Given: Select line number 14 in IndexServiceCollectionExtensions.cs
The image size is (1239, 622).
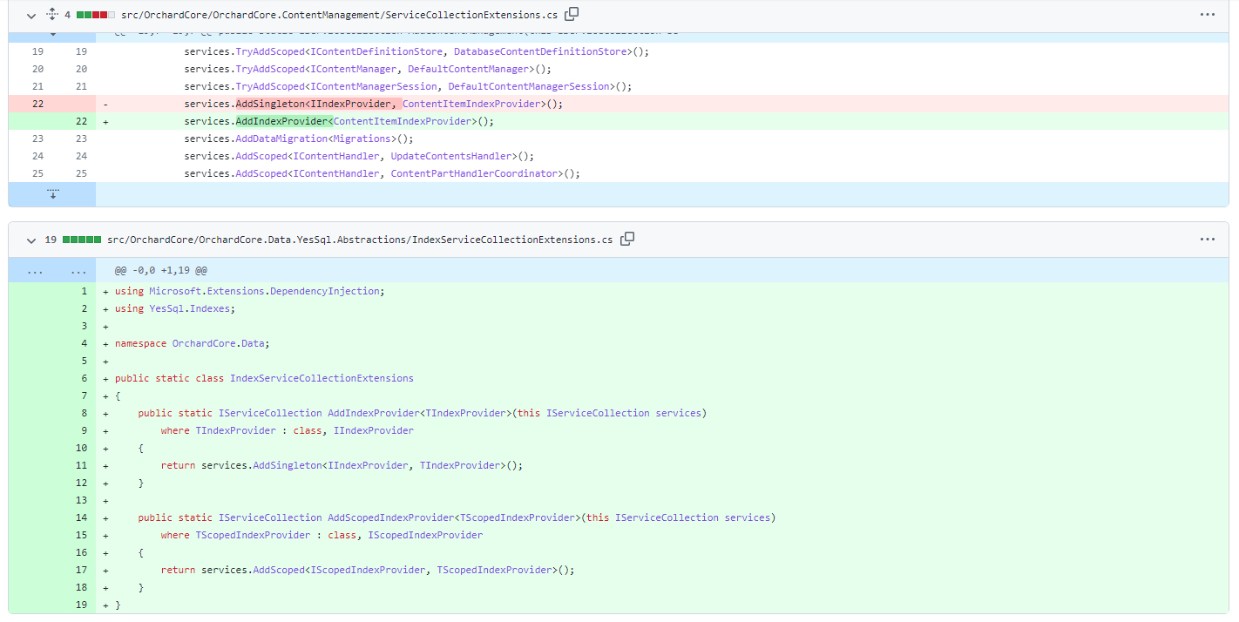Looking at the screenshot, I should coord(81,517).
